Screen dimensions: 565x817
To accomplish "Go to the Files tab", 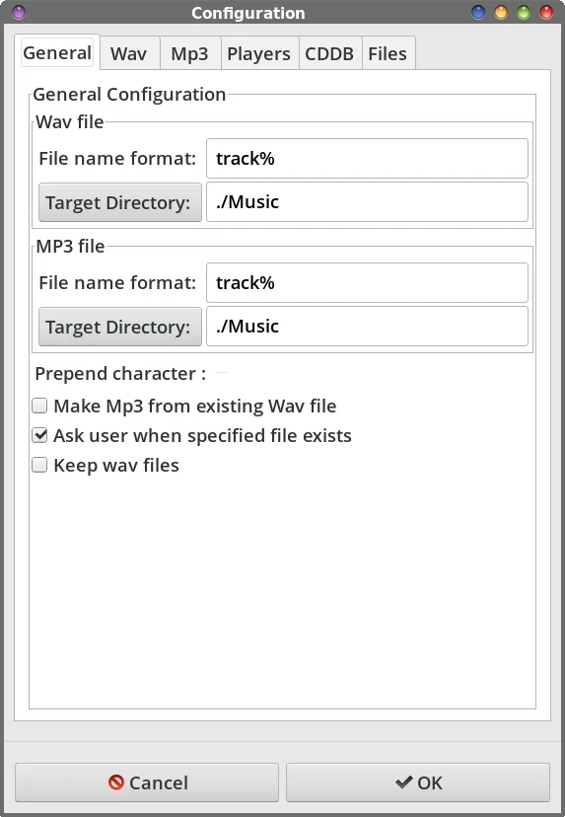I will click(x=388, y=53).
